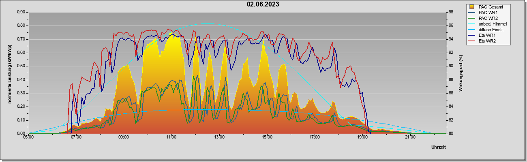The width and height of the screenshot is (527, 162).
Task: Click the PAC Gesamt legend color swatch
Action: click(x=471, y=7)
